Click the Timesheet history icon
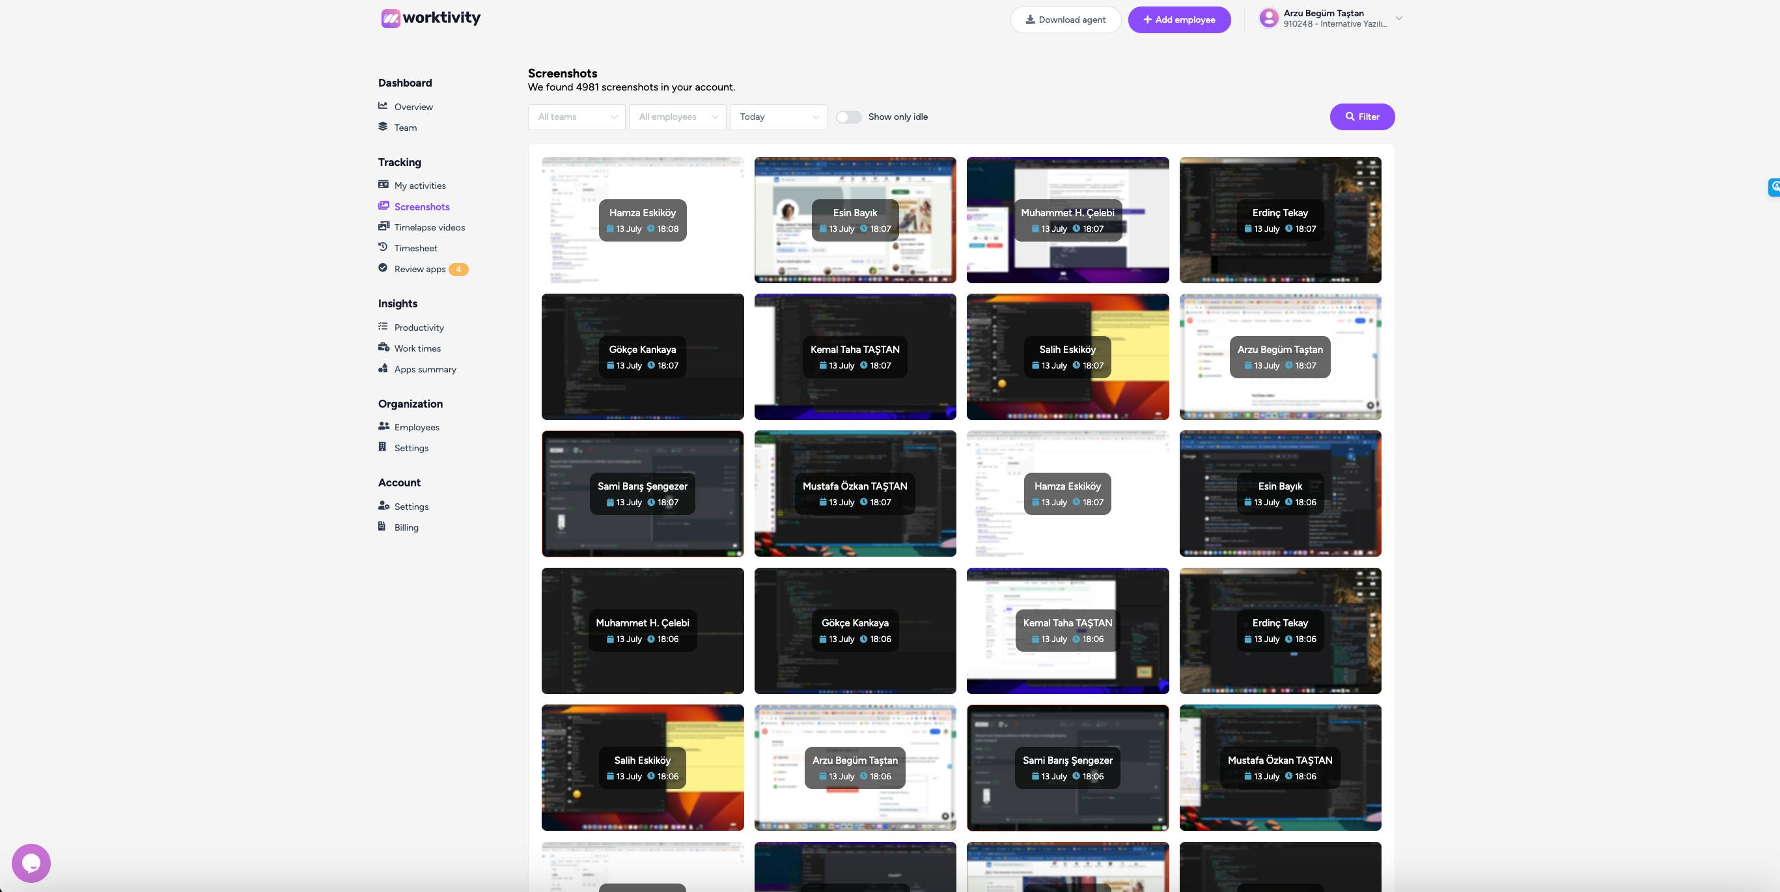Viewport: 1780px width, 892px height. click(x=383, y=247)
